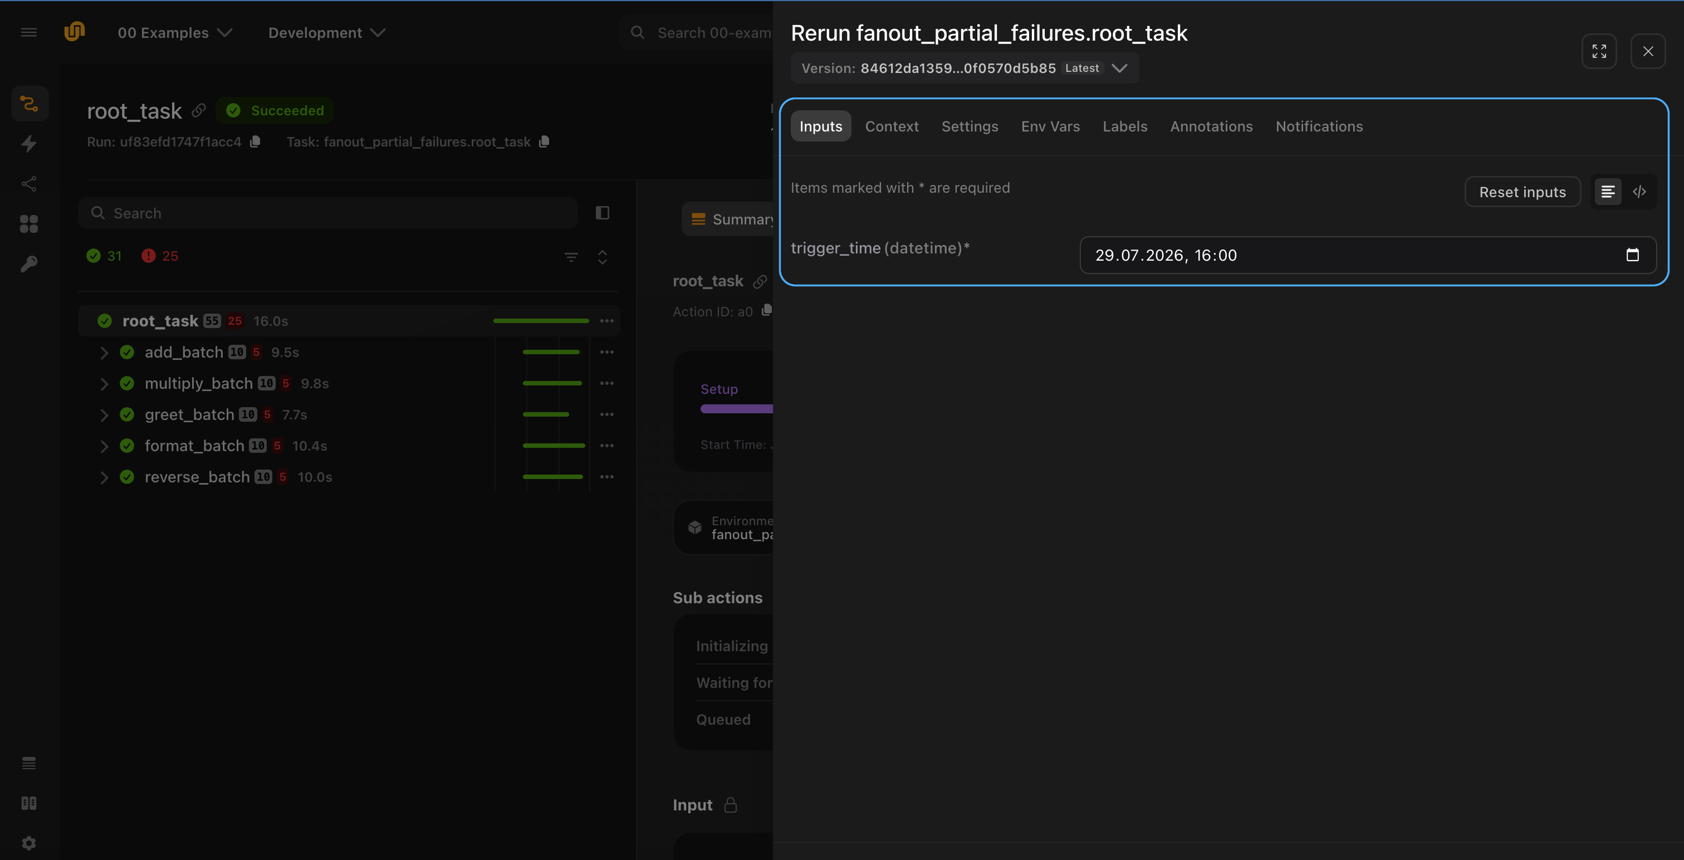Viewport: 1684px width, 860px height.
Task: Open the docs book sidebar icon
Action: 30,803
